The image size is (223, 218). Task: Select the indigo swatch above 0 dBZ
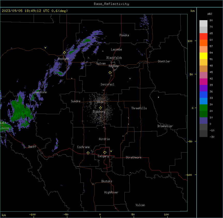(x=203, y=121)
